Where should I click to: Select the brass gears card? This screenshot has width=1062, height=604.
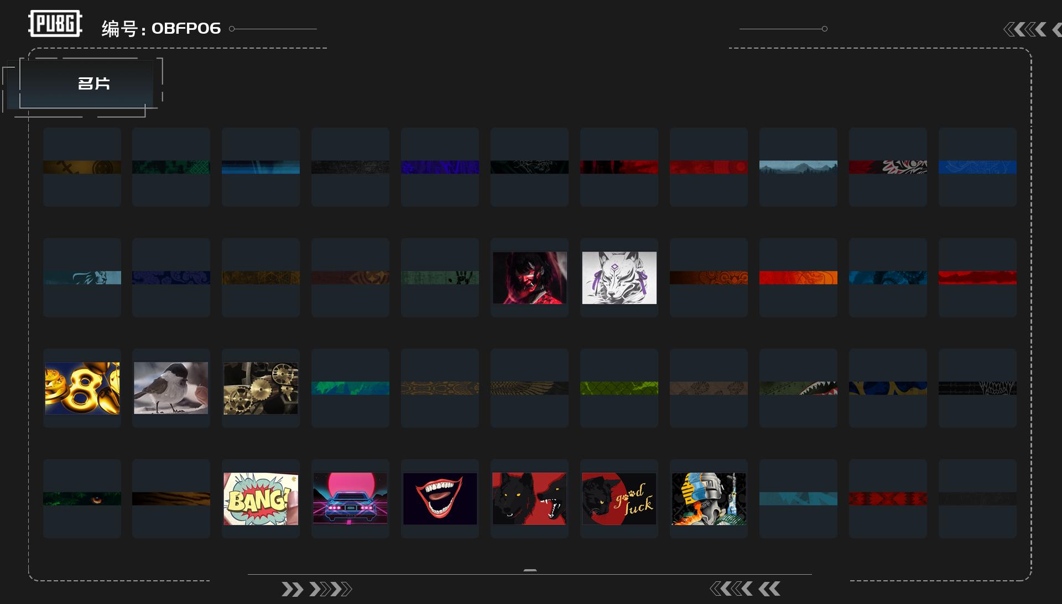261,388
